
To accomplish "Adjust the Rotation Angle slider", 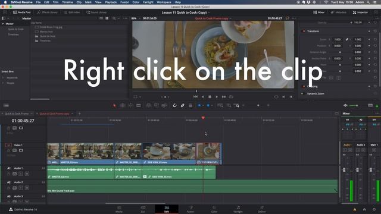I will tap(340, 52).
